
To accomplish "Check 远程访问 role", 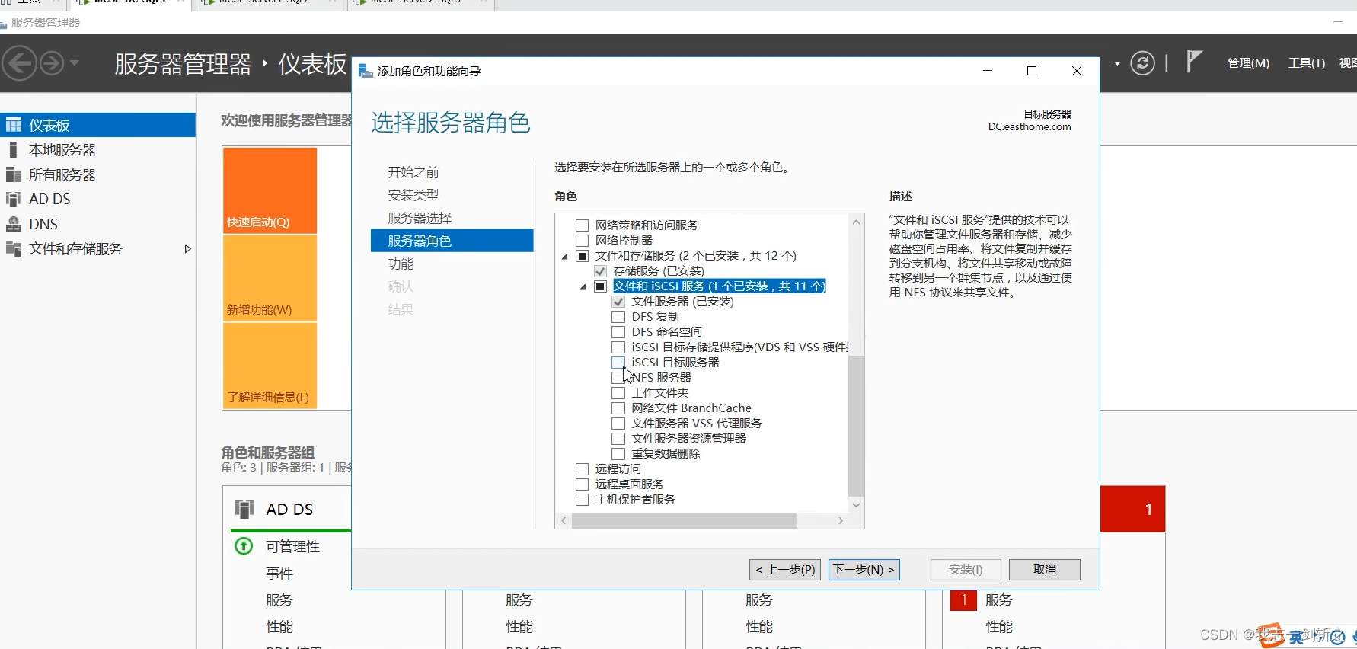I will click(x=583, y=469).
